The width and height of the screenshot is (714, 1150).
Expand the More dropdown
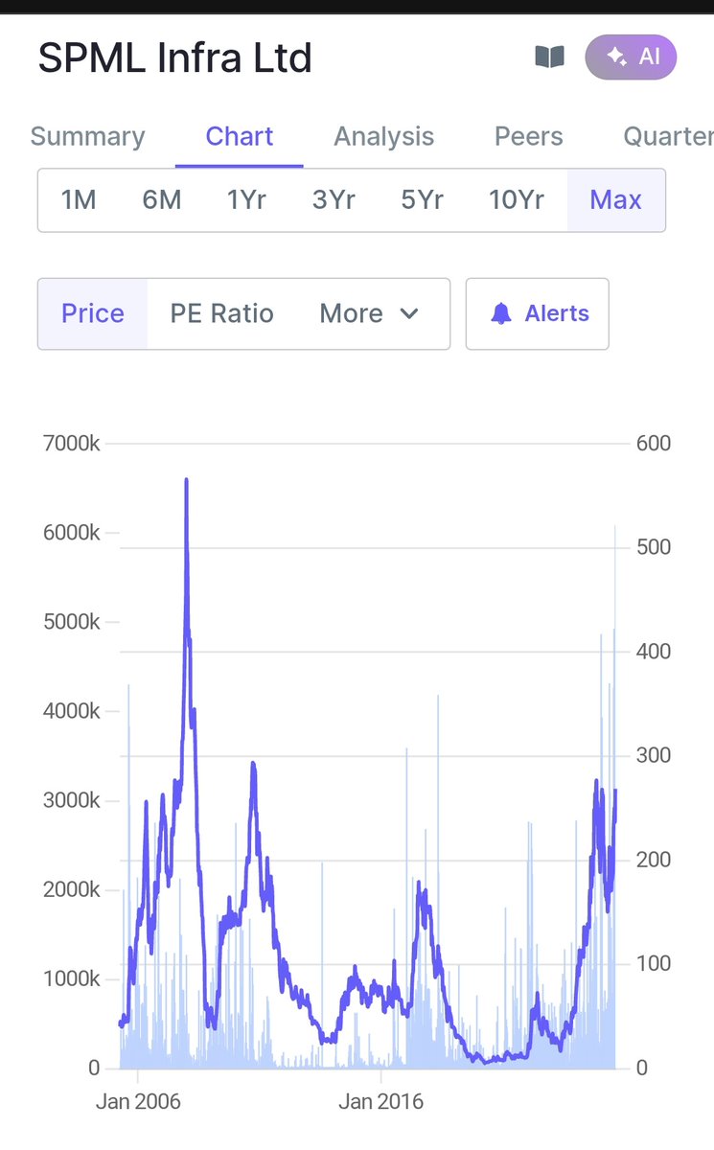click(370, 313)
